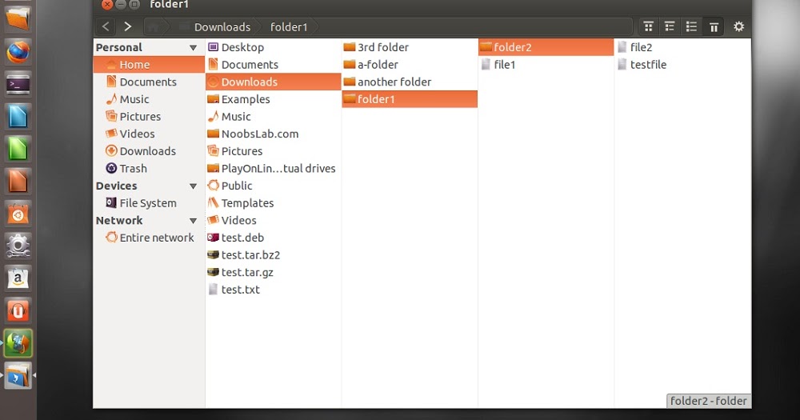
Task: Select Documents folder in first column
Action: pos(274,65)
